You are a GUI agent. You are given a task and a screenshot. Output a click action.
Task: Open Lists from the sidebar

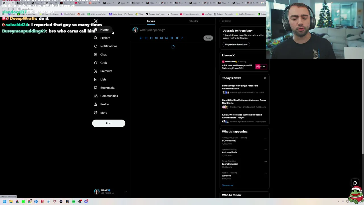pyautogui.click(x=100, y=79)
